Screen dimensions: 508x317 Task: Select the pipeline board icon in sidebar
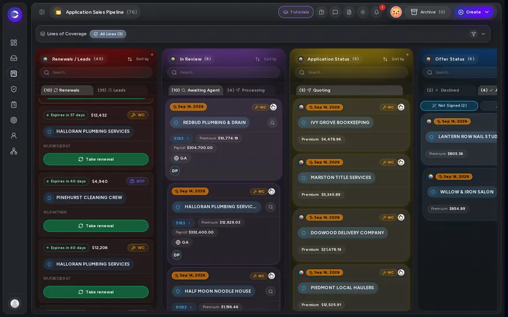click(14, 74)
